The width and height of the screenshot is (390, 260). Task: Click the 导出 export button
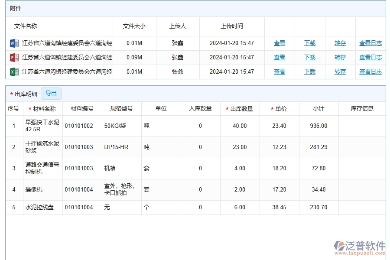[x=51, y=94]
